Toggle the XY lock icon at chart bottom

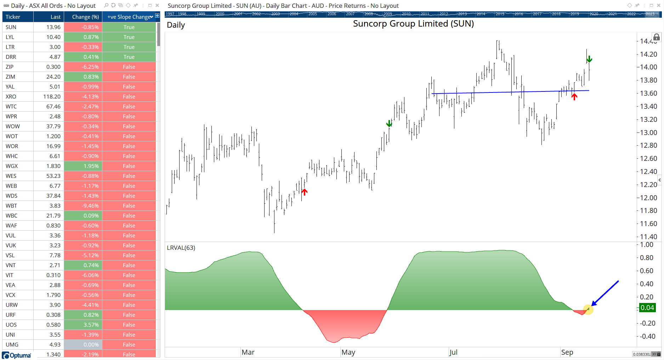click(x=659, y=354)
